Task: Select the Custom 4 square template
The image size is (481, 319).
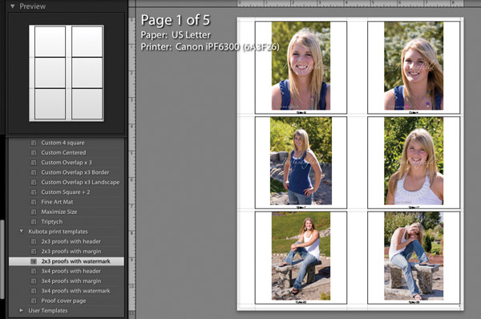Action: (x=63, y=143)
